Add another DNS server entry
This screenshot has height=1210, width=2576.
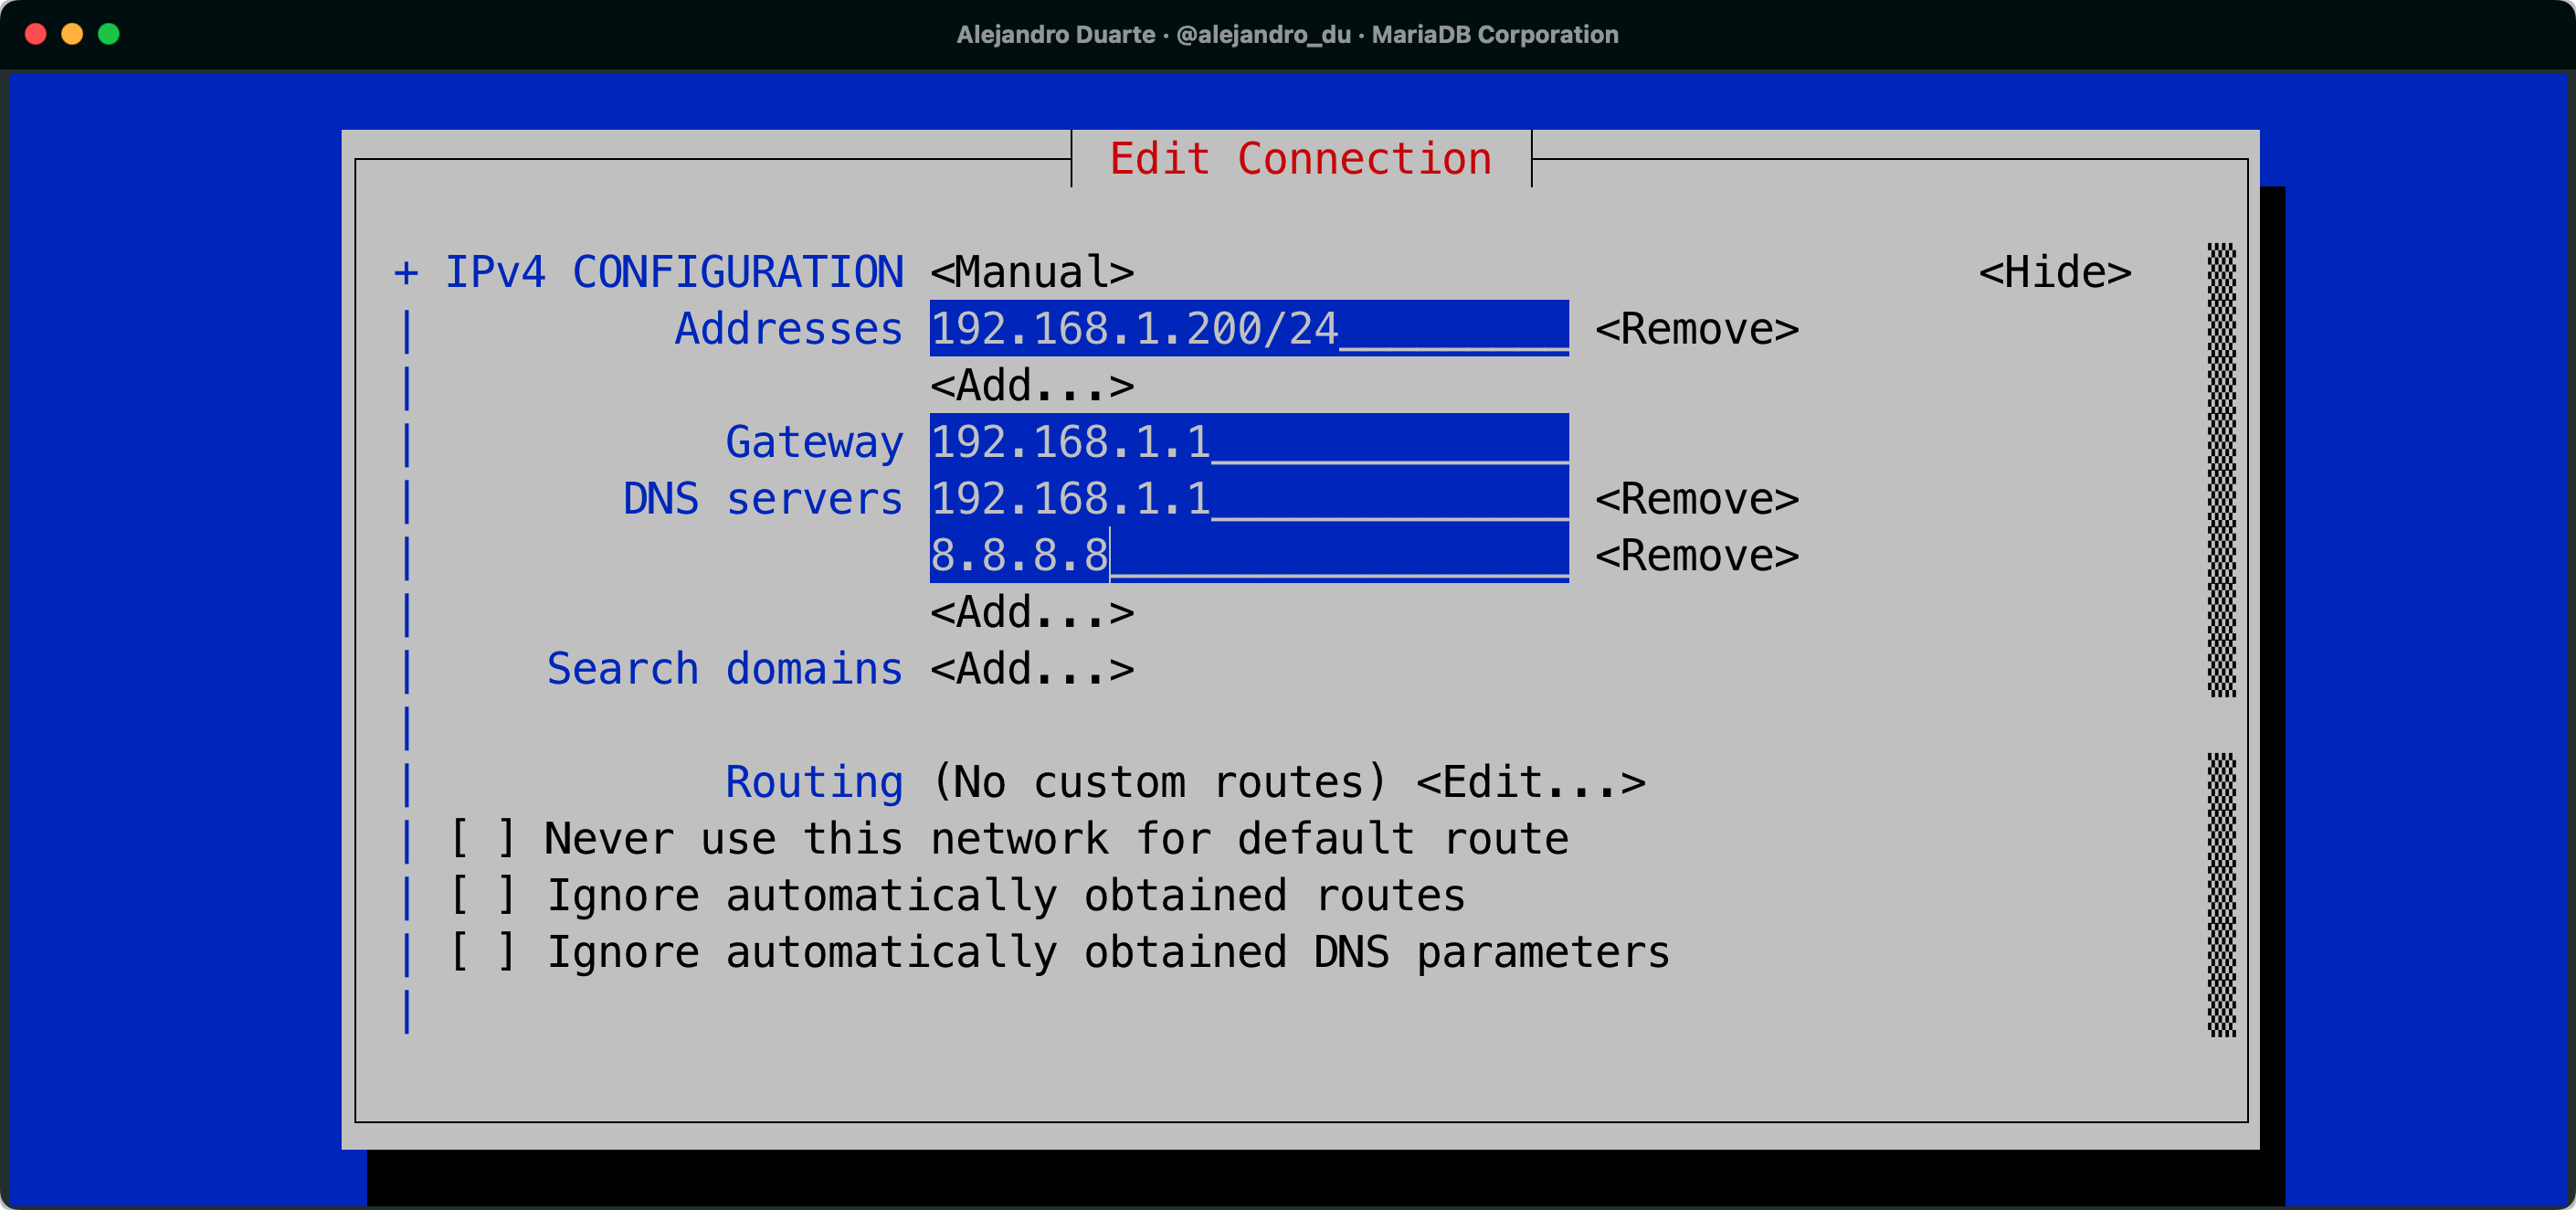coord(1031,611)
